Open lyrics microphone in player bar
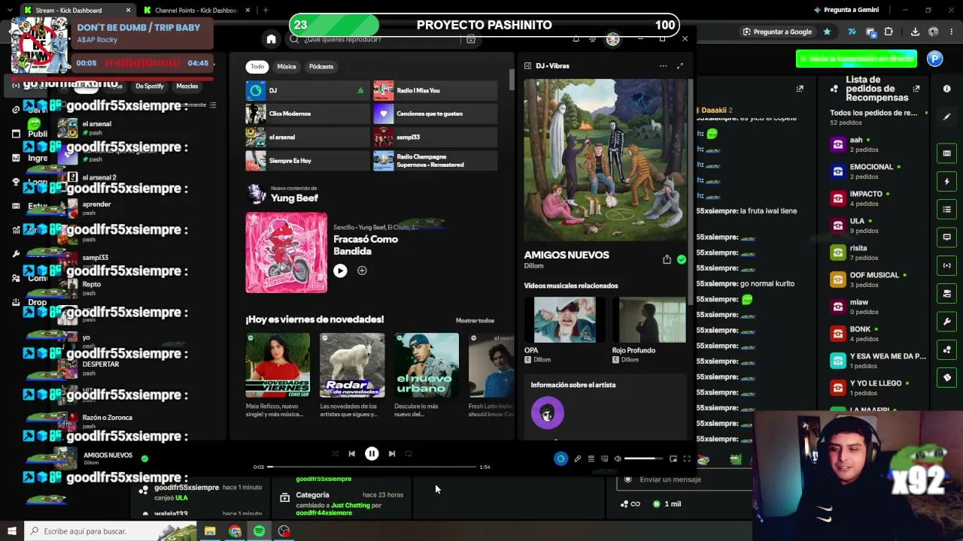 pos(577,458)
